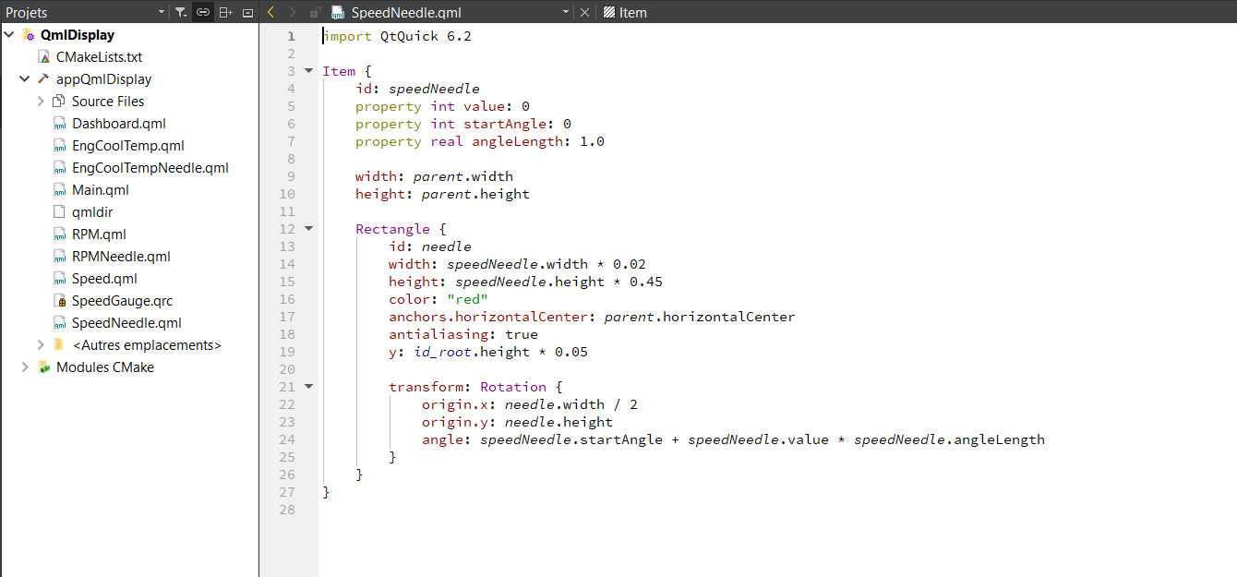Click the Autres emplacements folder icon
This screenshot has width=1237, height=577.
59,345
